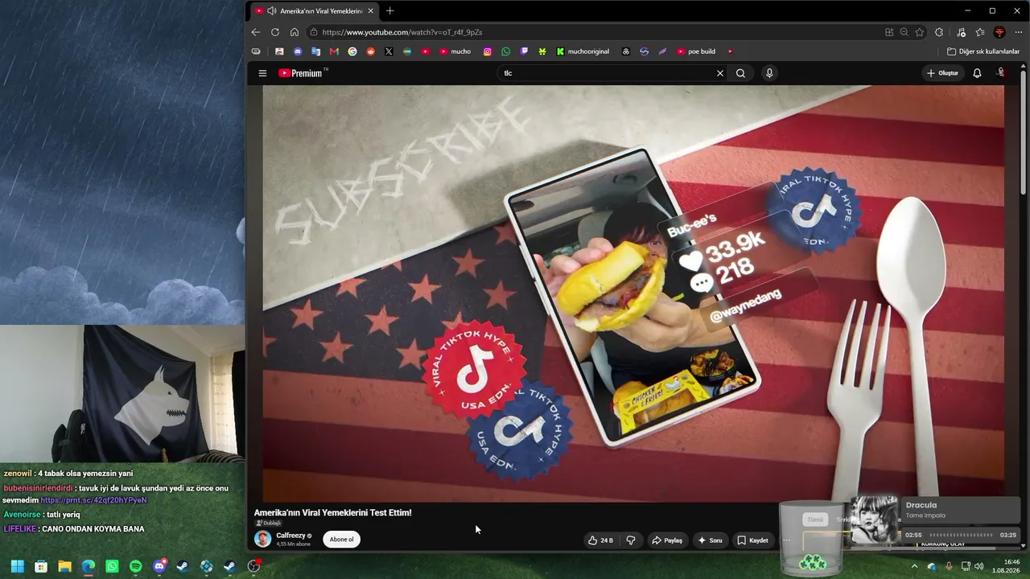Like the video with 24 B likes
Screen dimensions: 1030x579
600,540
